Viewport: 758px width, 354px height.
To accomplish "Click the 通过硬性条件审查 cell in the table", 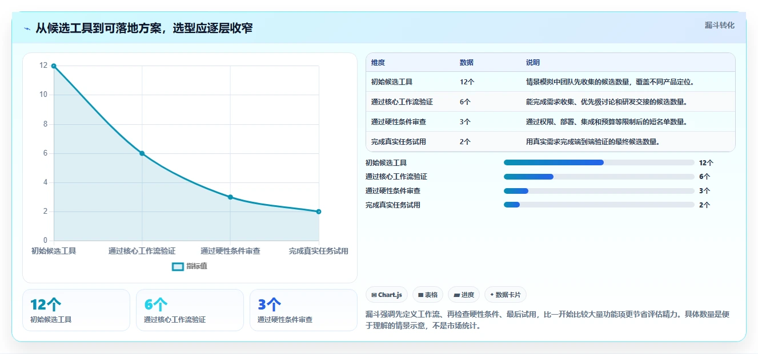I will 399,122.
